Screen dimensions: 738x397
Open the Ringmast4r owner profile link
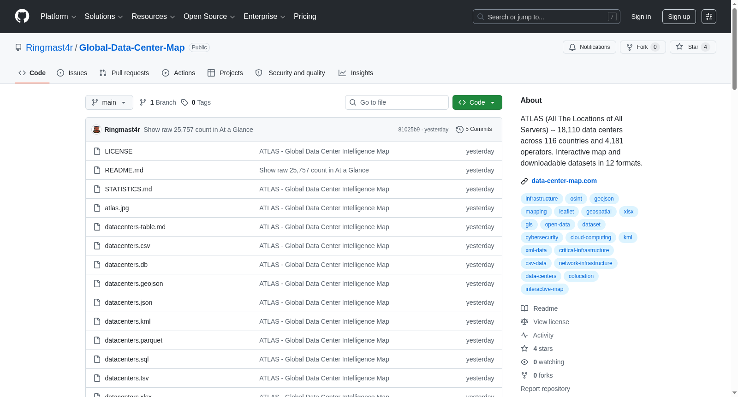coord(49,47)
